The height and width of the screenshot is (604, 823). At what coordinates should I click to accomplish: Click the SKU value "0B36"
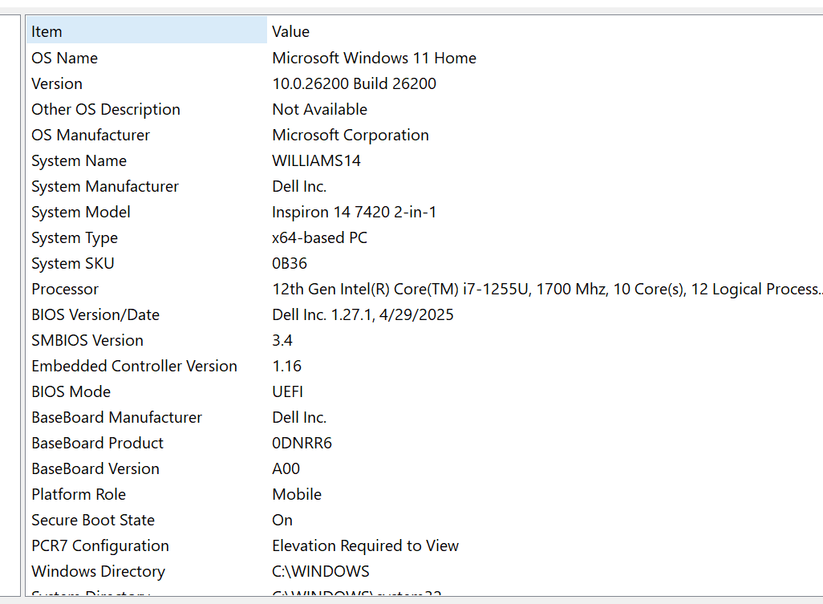[x=290, y=263]
